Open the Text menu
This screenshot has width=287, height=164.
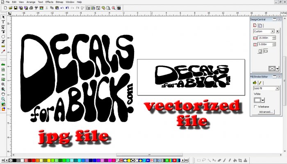(41, 2)
